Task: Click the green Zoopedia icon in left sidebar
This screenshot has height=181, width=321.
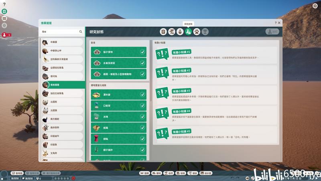Action: point(4,11)
